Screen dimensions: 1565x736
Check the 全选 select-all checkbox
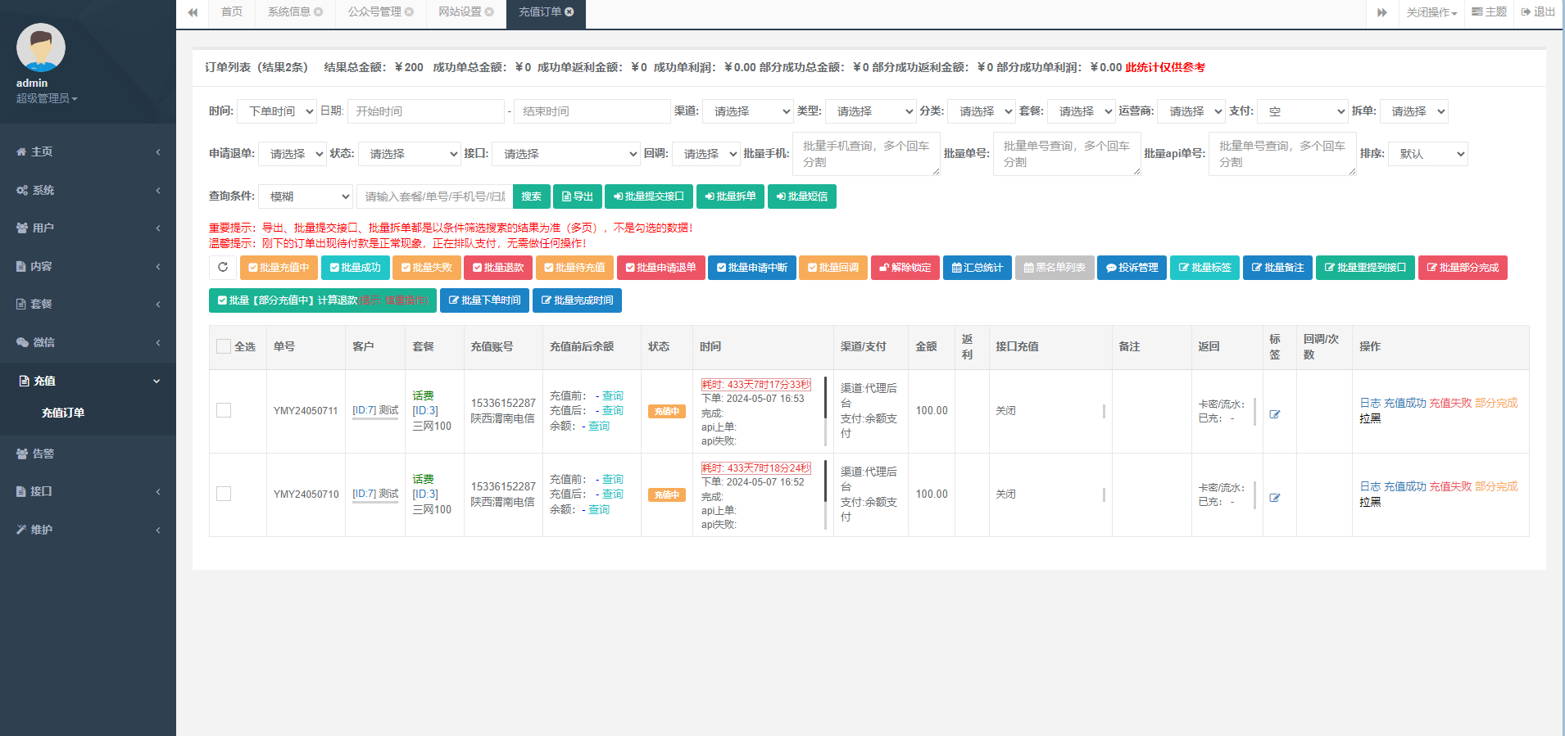(x=224, y=346)
